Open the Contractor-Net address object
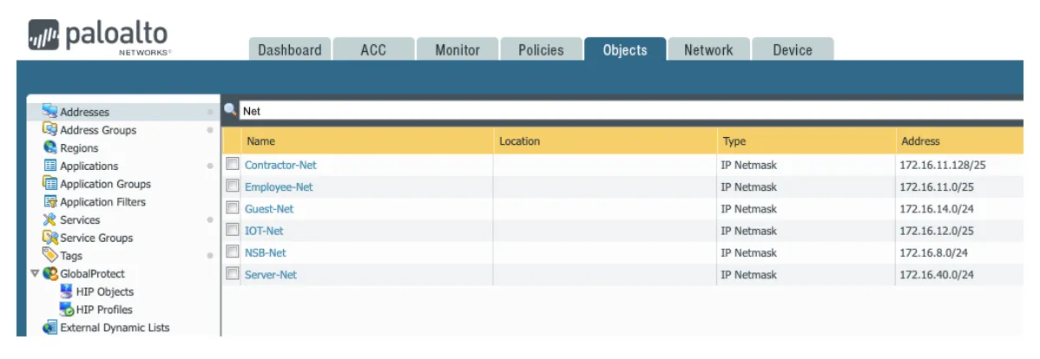This screenshot has height=359, width=1040. [x=280, y=165]
